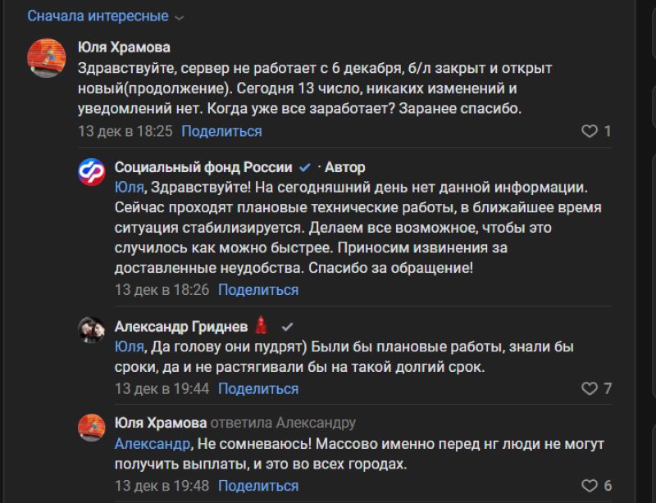Open the Александр Гриднев profile name link
The image size is (656, 503).
(x=182, y=326)
